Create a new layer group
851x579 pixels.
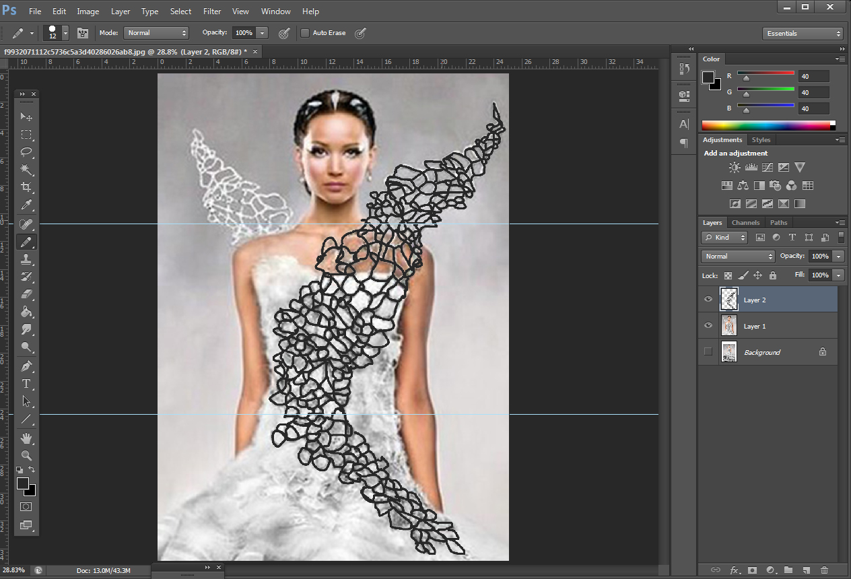(x=788, y=570)
